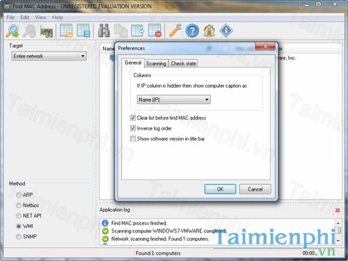The image size is (348, 261).
Task: Close application log with red X icon
Action: [338, 210]
